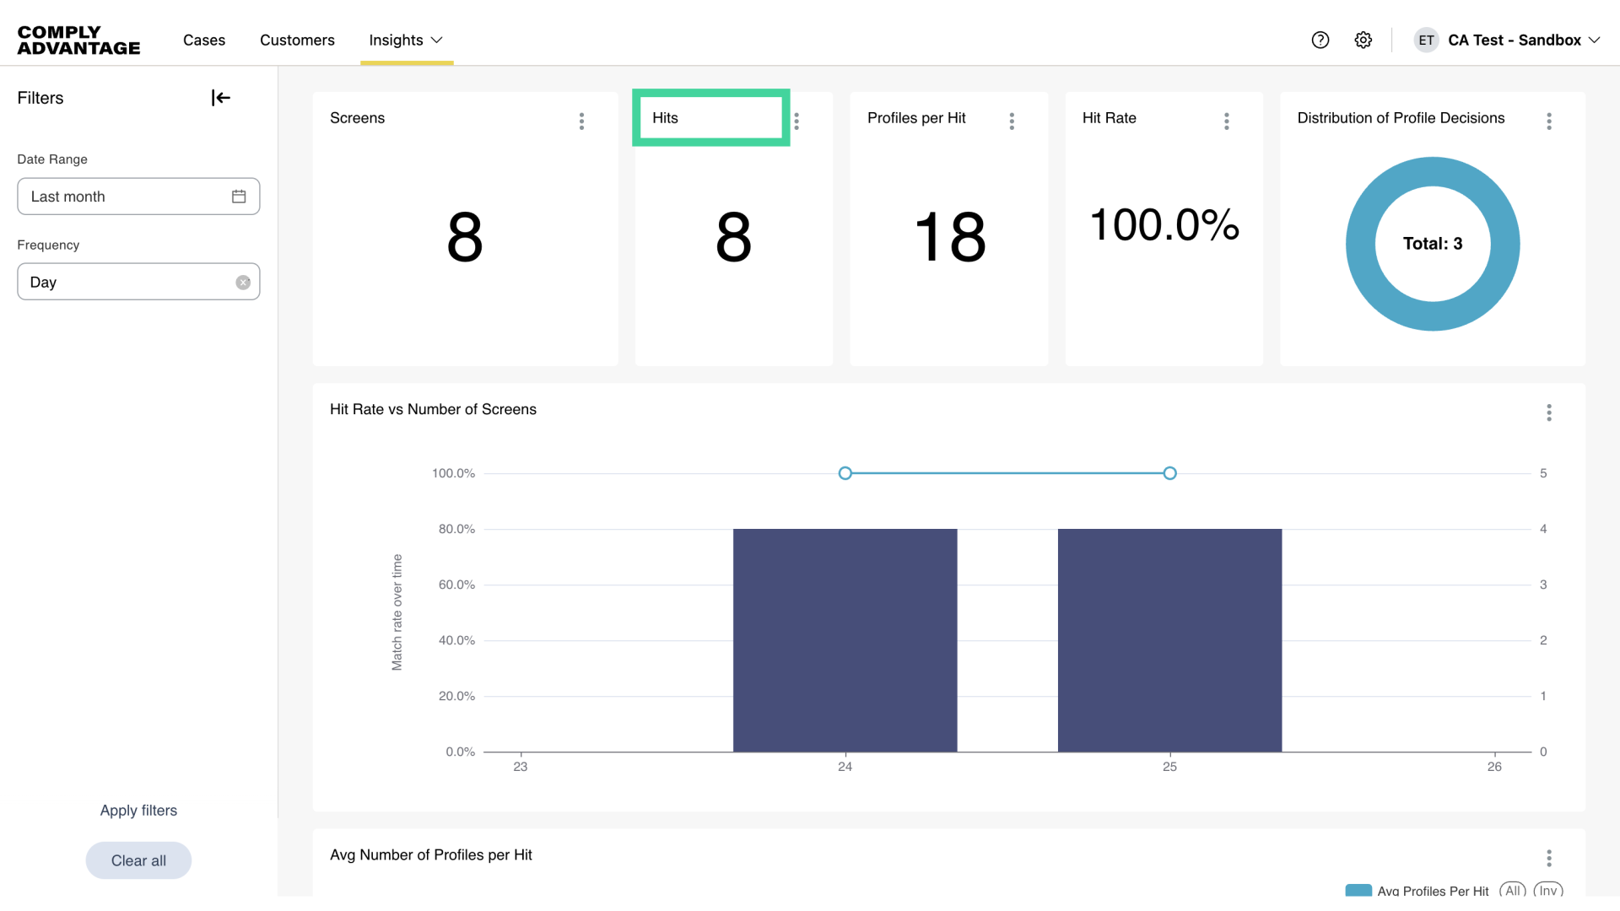Screen dimensions: 1620x911
Task: Open Hit Rate vs Number of Screens menu
Action: coord(1549,412)
